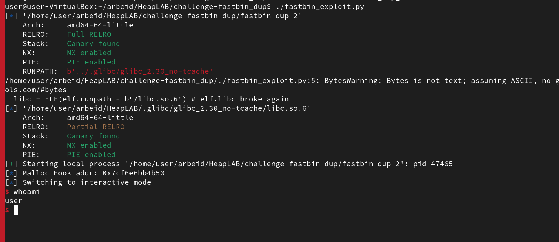Click the typed "whoami" command
The width and height of the screenshot is (559, 242).
coord(27,192)
